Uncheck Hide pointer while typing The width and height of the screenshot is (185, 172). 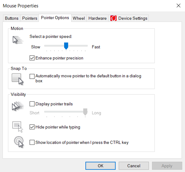[32, 127]
